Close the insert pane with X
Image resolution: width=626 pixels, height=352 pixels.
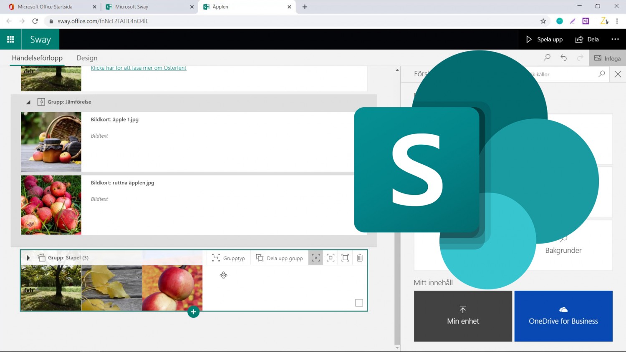pyautogui.click(x=618, y=74)
